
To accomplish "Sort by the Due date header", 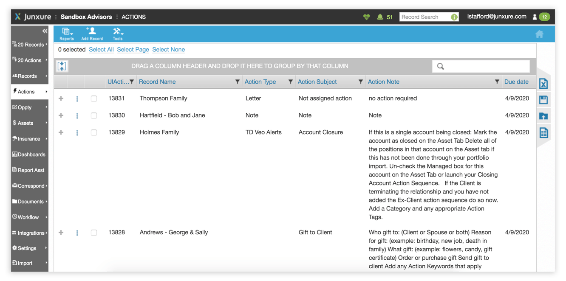I will point(516,82).
